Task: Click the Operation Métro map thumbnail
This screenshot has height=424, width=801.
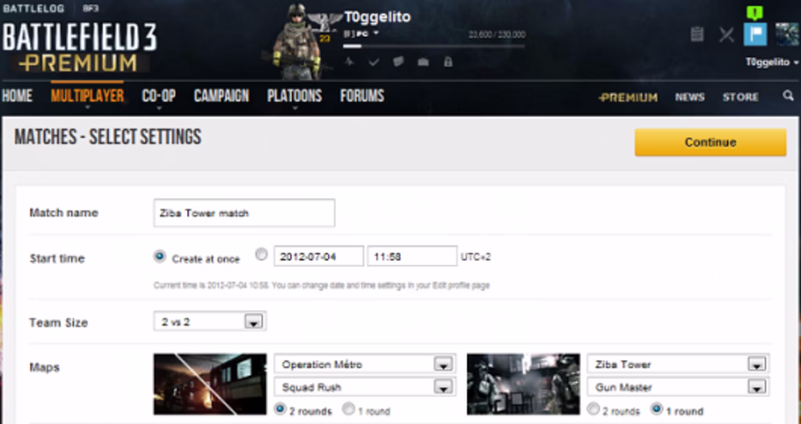Action: pyautogui.click(x=210, y=384)
